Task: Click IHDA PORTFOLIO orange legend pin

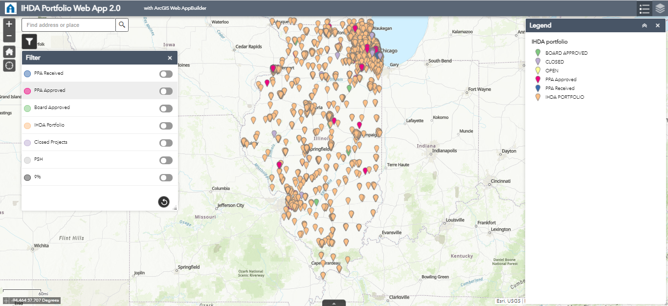Action: tap(538, 97)
